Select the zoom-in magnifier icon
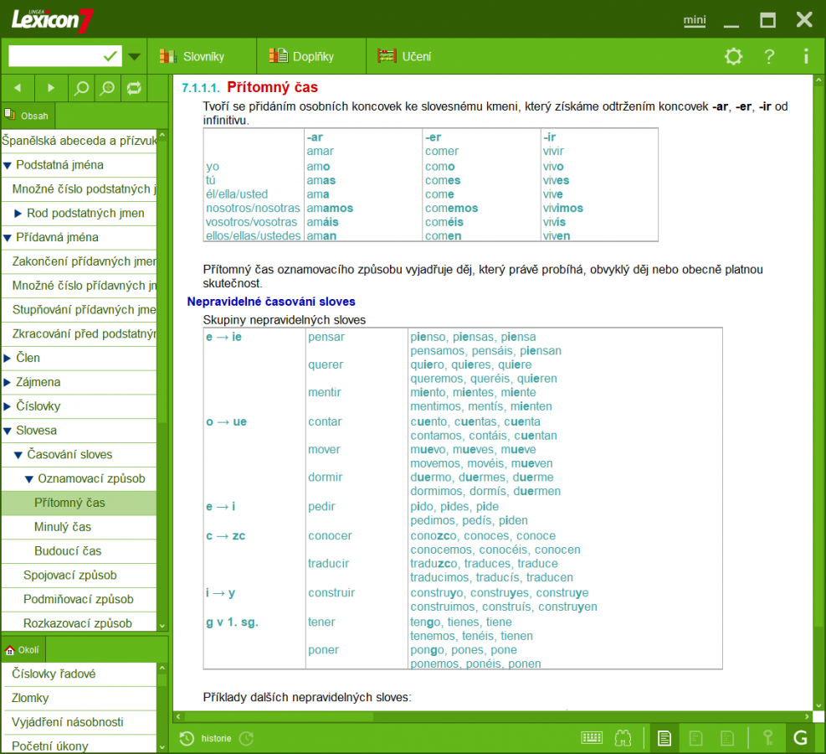 coord(107,88)
